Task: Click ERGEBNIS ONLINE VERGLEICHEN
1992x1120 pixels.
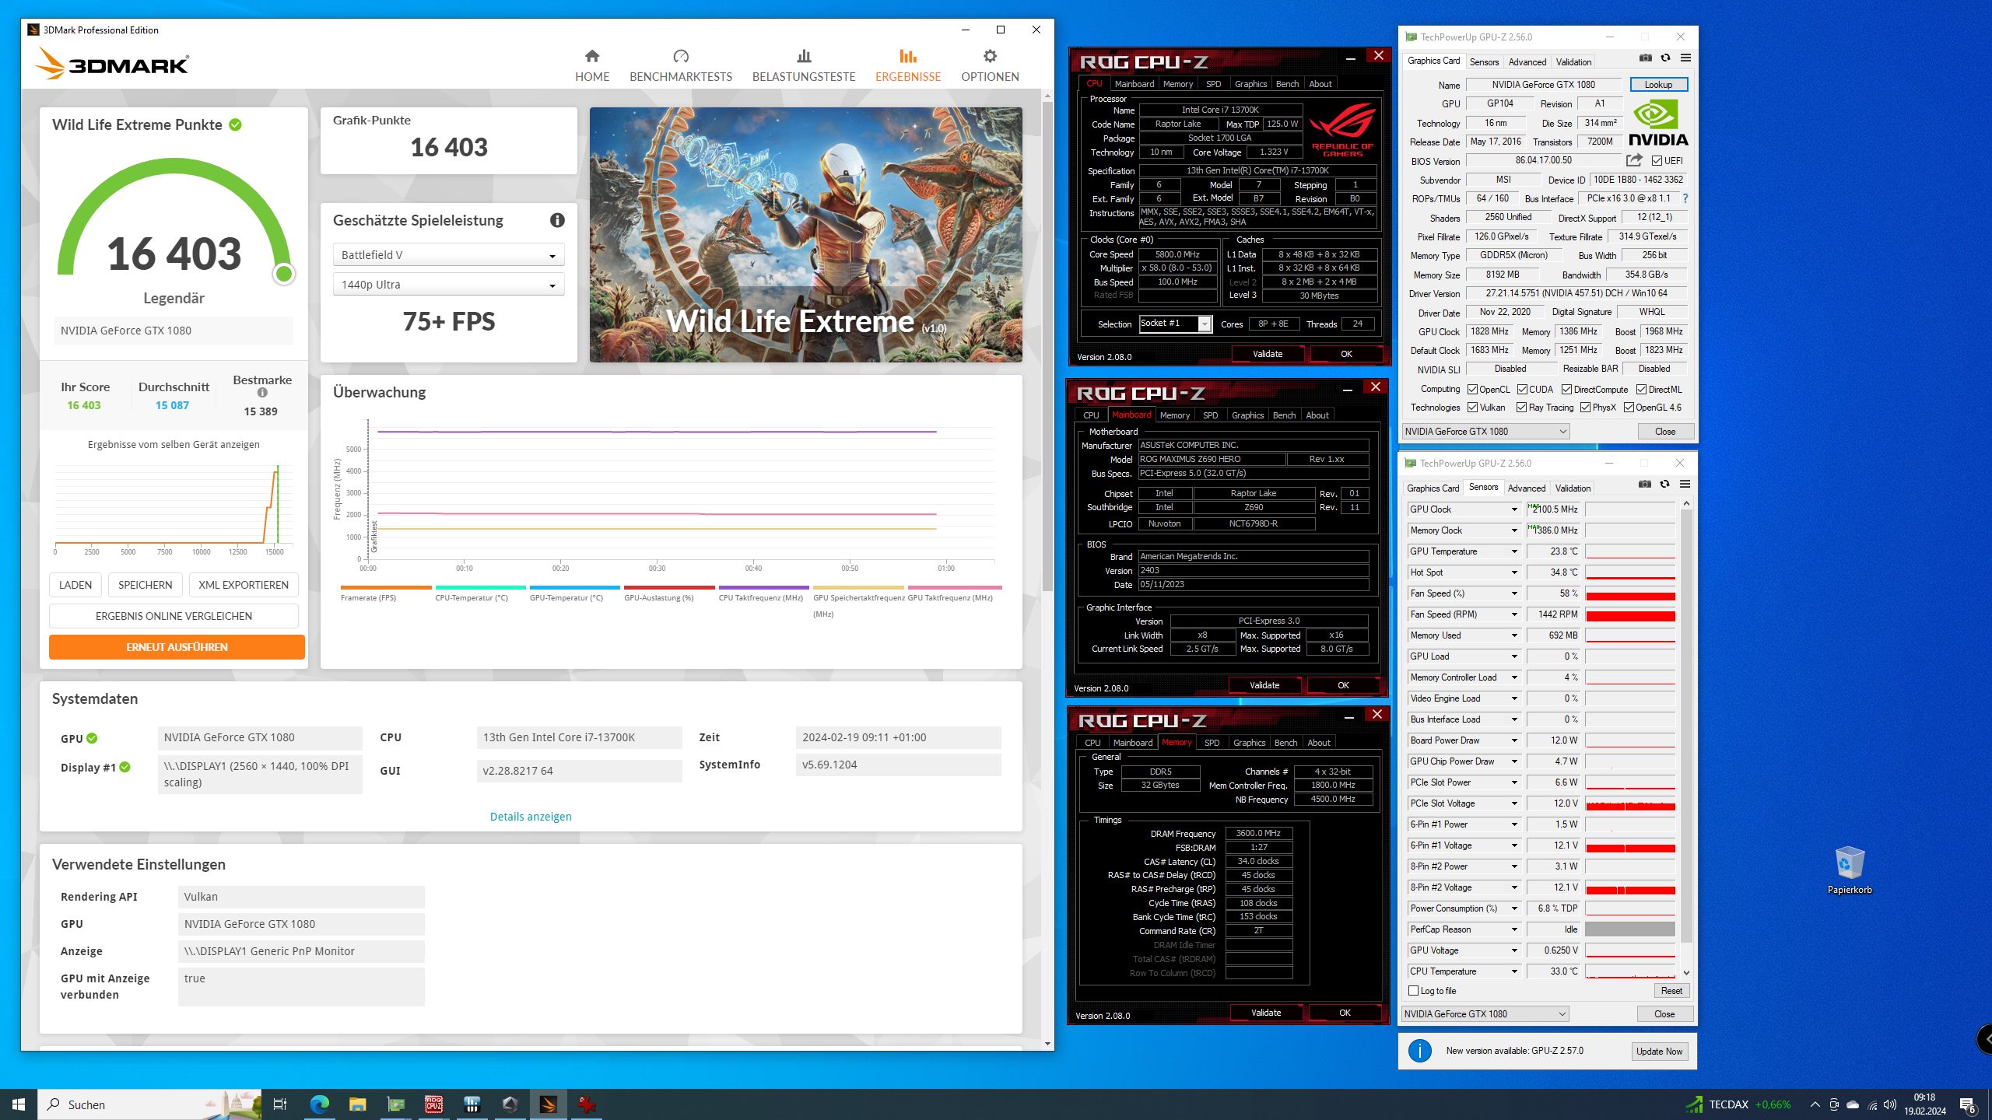Action: [174, 616]
